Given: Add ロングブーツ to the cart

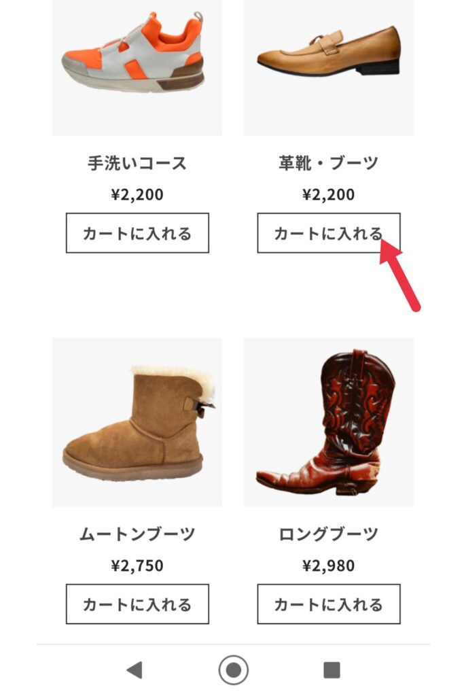Looking at the screenshot, I should (x=329, y=604).
